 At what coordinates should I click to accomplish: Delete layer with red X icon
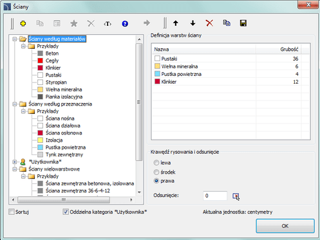point(209,23)
